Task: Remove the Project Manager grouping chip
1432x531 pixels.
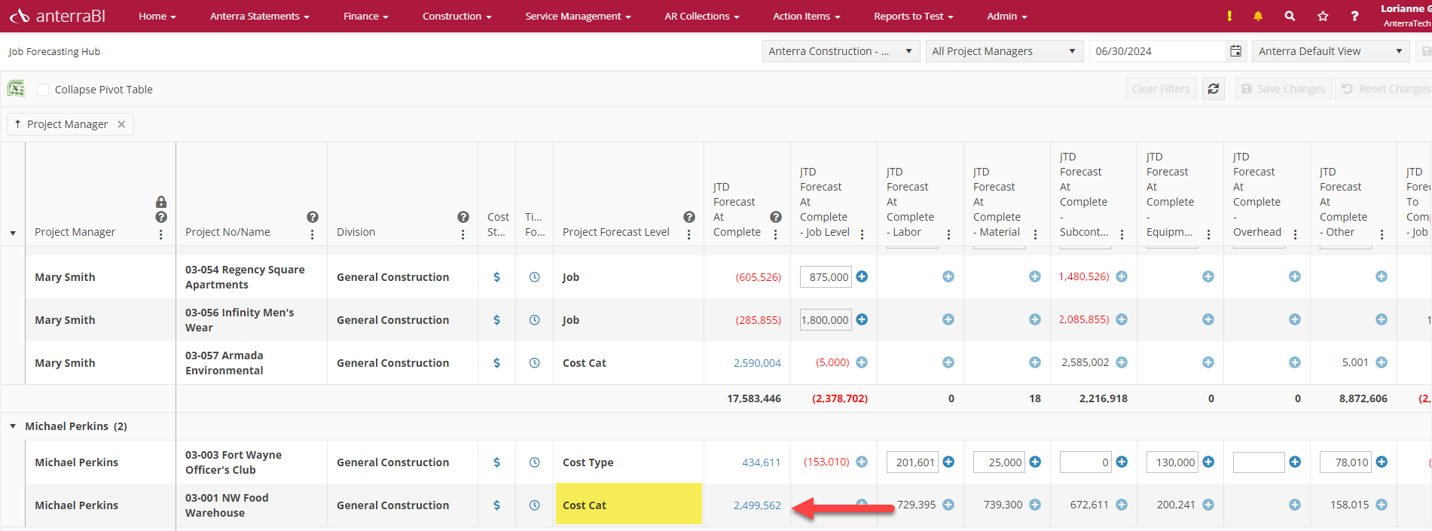Action: 121,124
